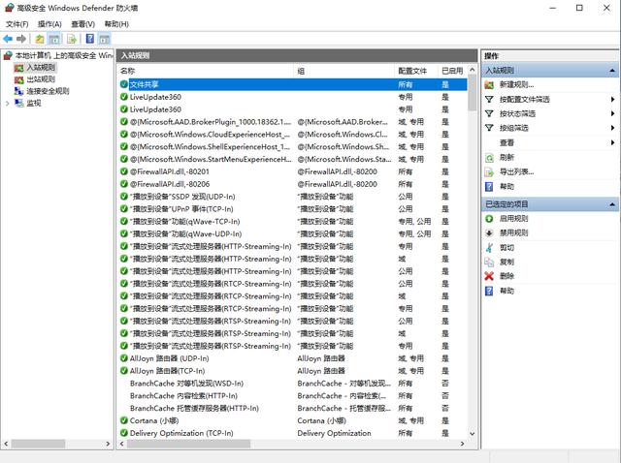Image resolution: width=621 pixels, height=463 pixels.
Task: Select the first LiveUpdate360 rule
Action: 293,97
